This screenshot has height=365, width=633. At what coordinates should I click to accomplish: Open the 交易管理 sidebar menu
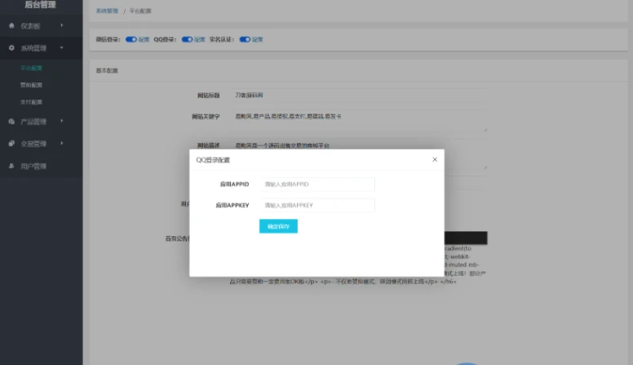point(41,144)
